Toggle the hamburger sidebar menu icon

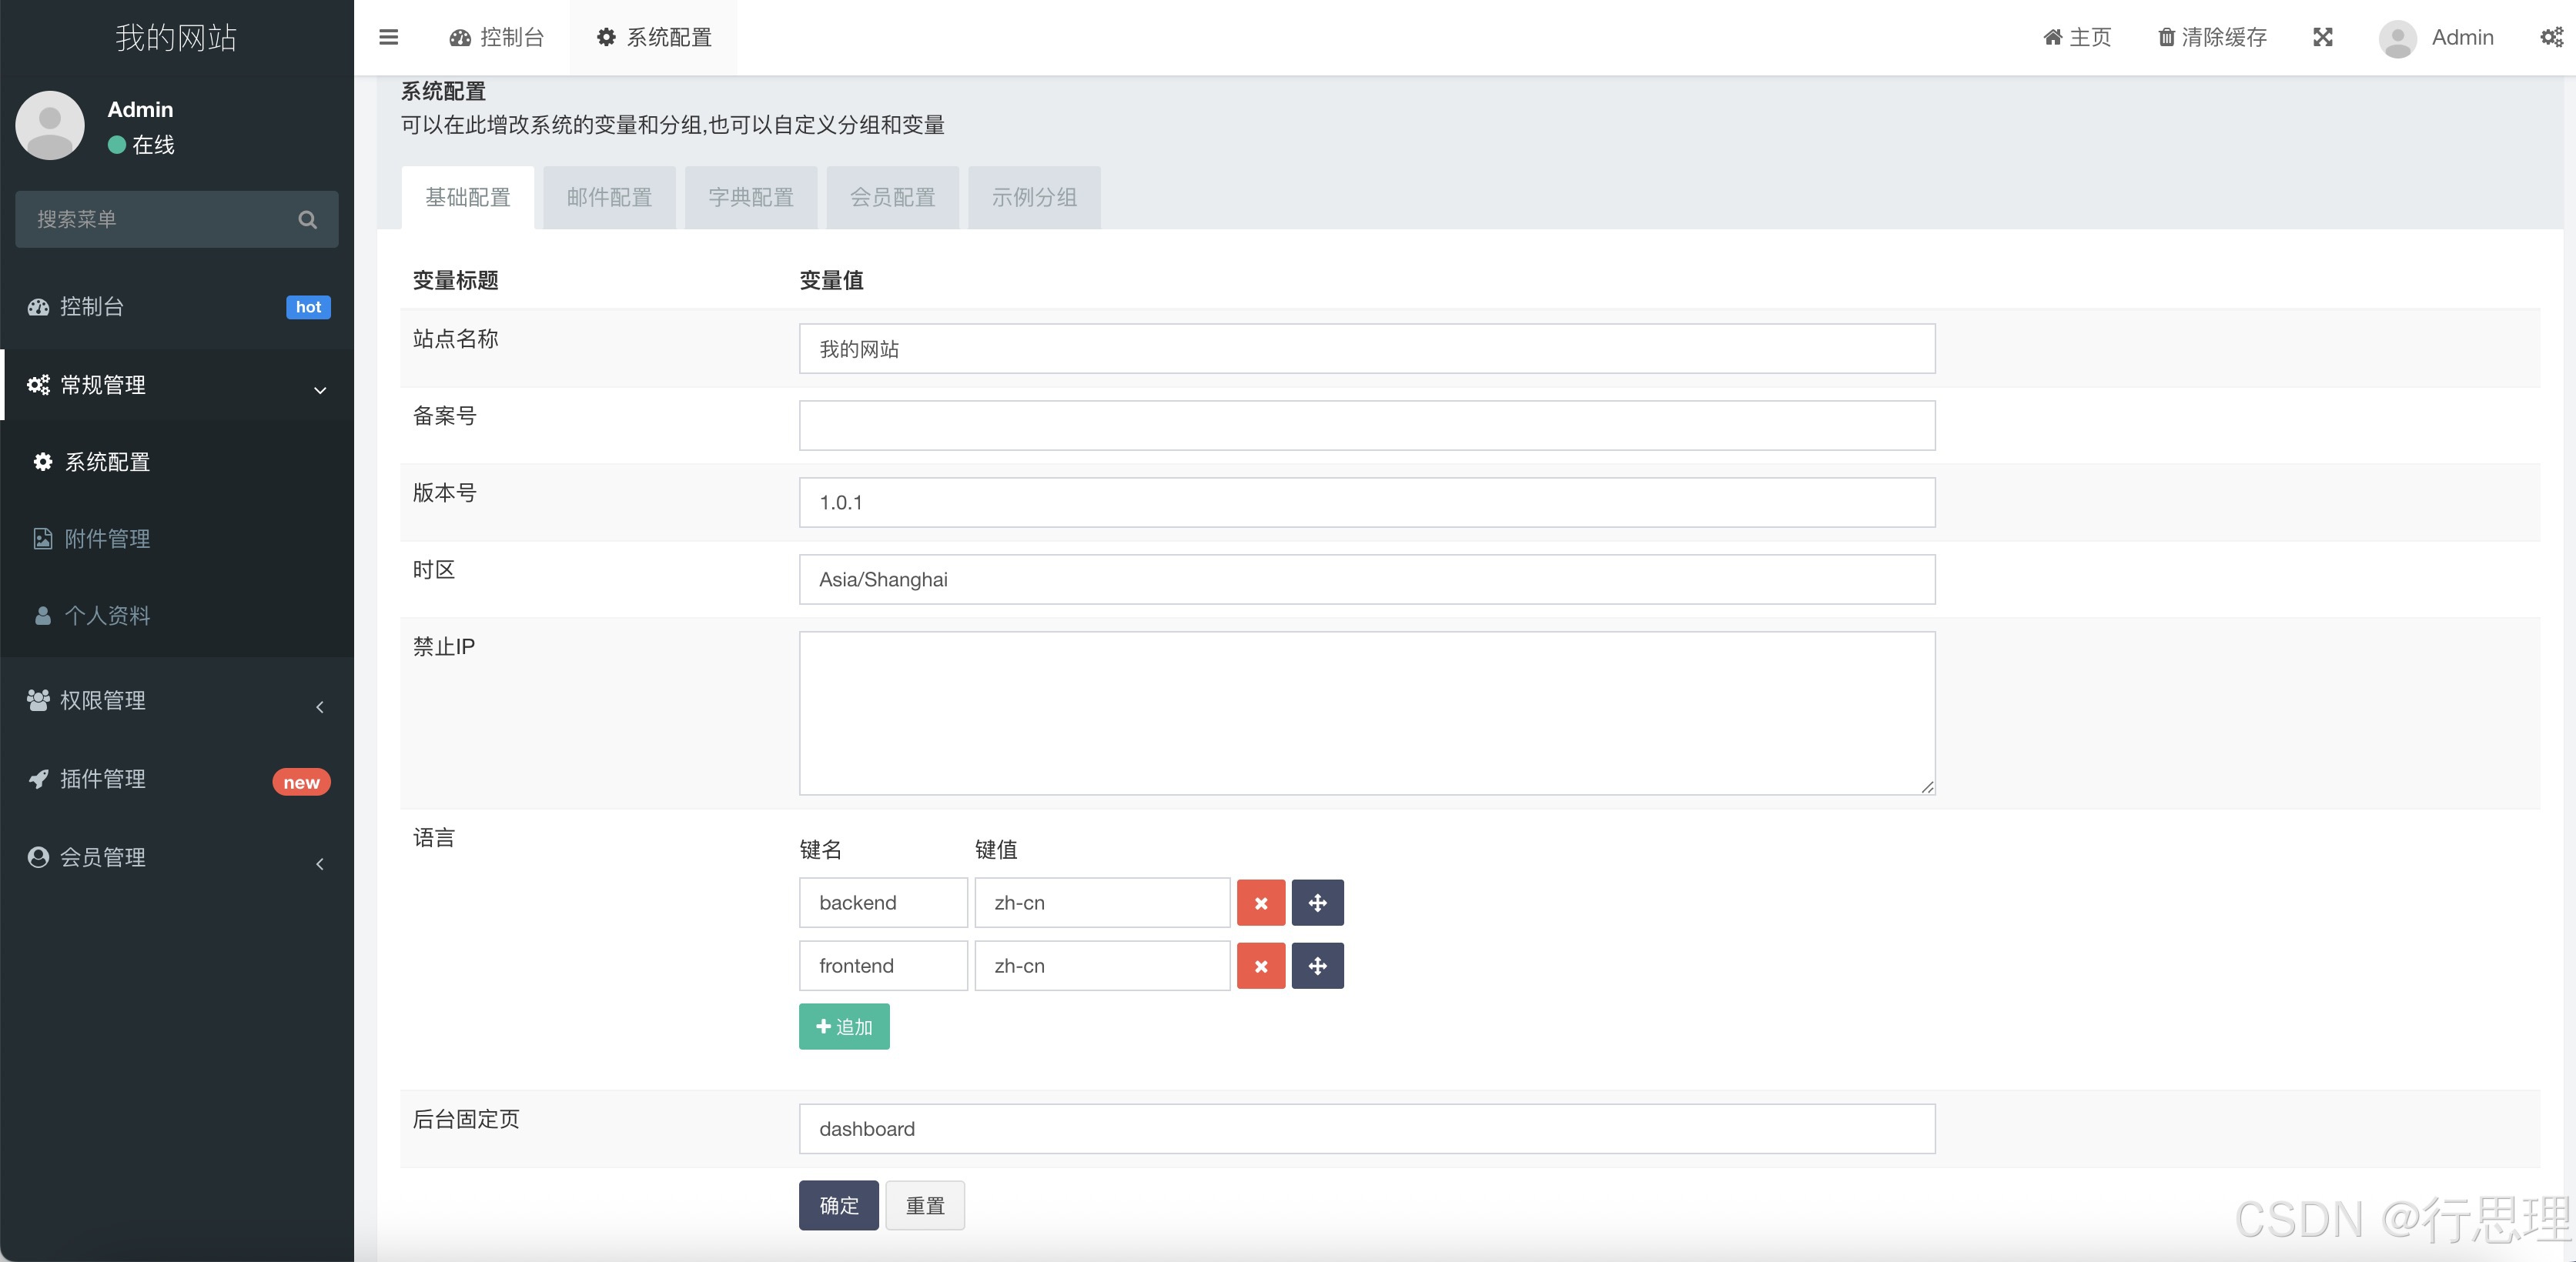click(x=388, y=37)
